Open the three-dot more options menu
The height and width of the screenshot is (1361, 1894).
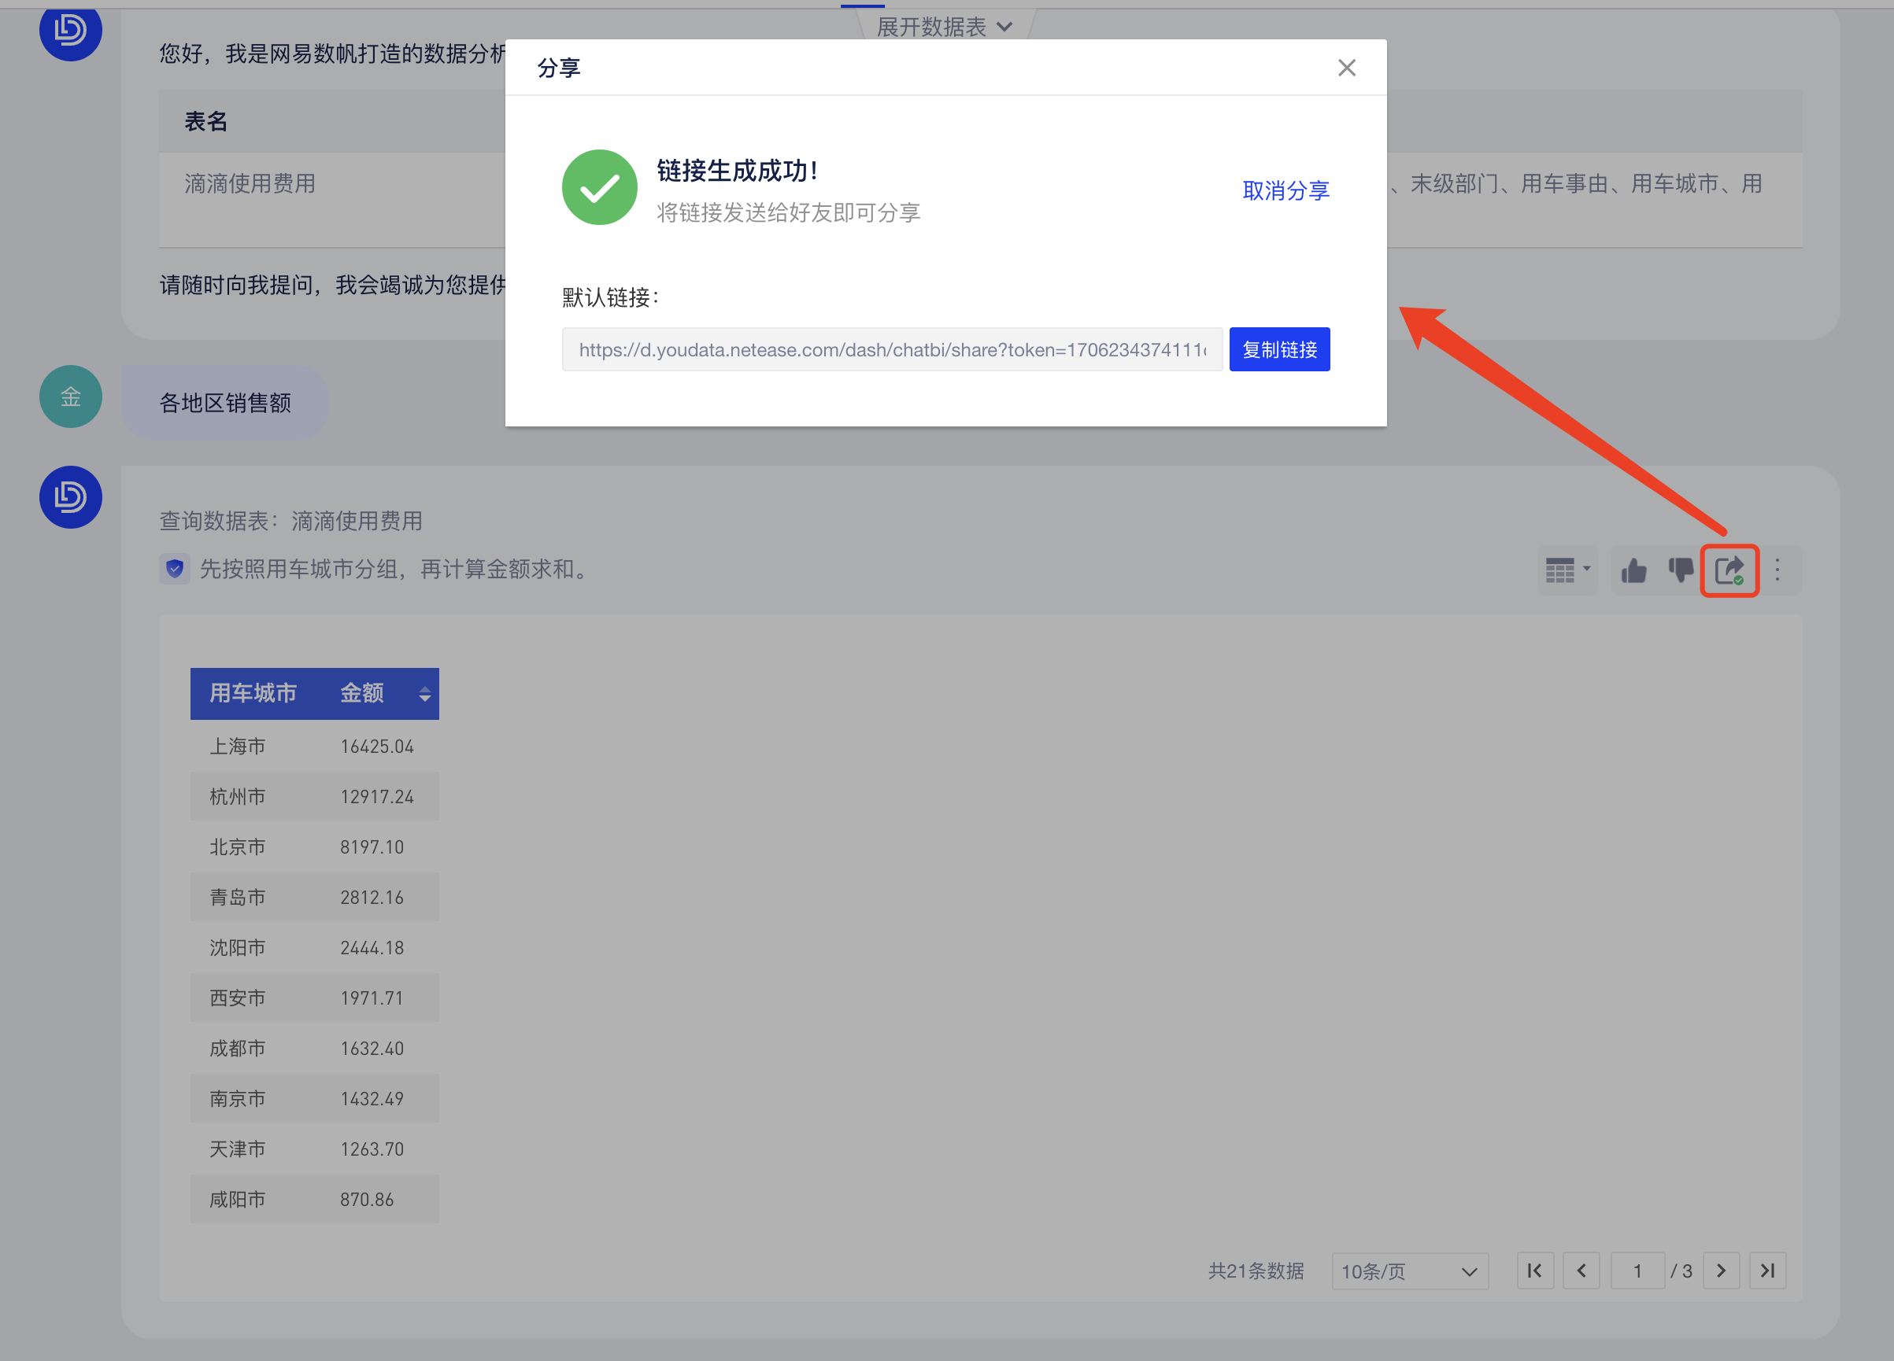1777,571
